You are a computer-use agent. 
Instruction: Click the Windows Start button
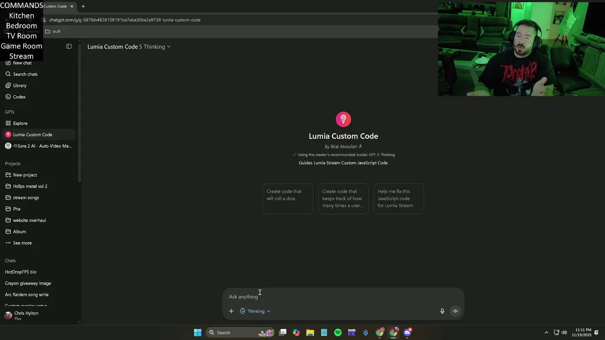click(198, 332)
